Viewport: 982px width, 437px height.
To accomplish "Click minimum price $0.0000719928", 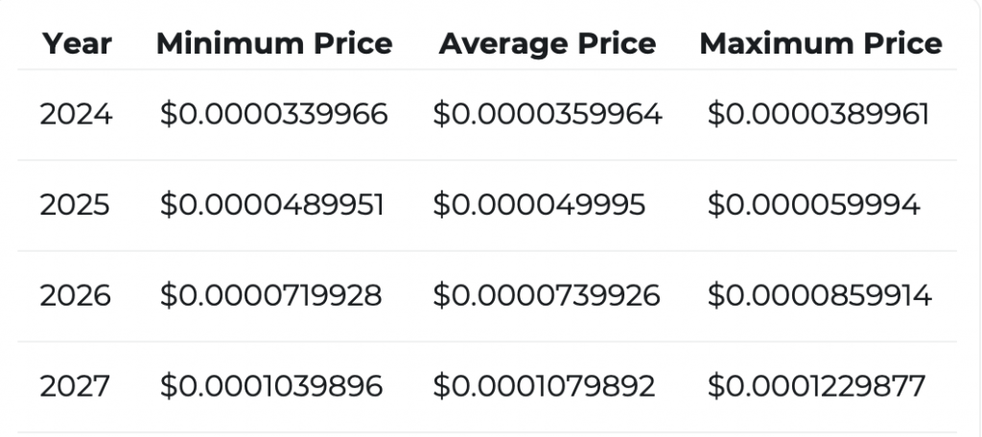I will click(x=270, y=295).
